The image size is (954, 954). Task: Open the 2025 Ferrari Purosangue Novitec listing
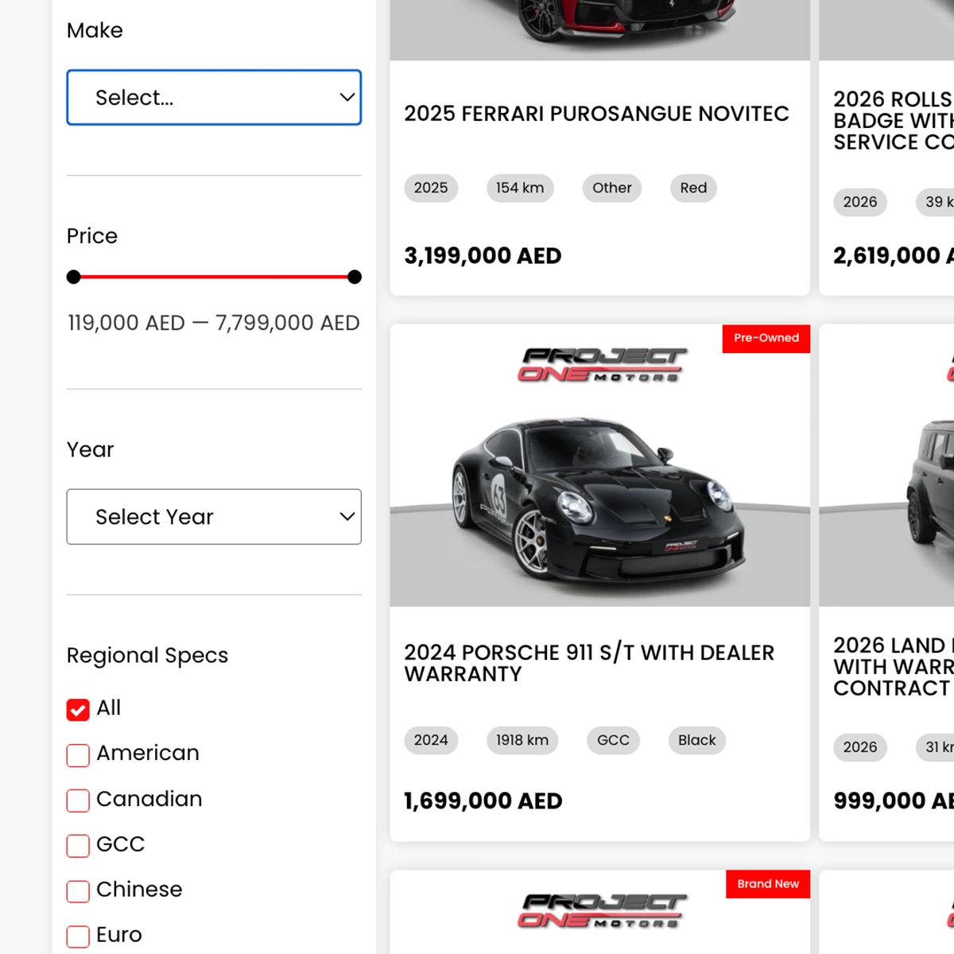tap(596, 114)
